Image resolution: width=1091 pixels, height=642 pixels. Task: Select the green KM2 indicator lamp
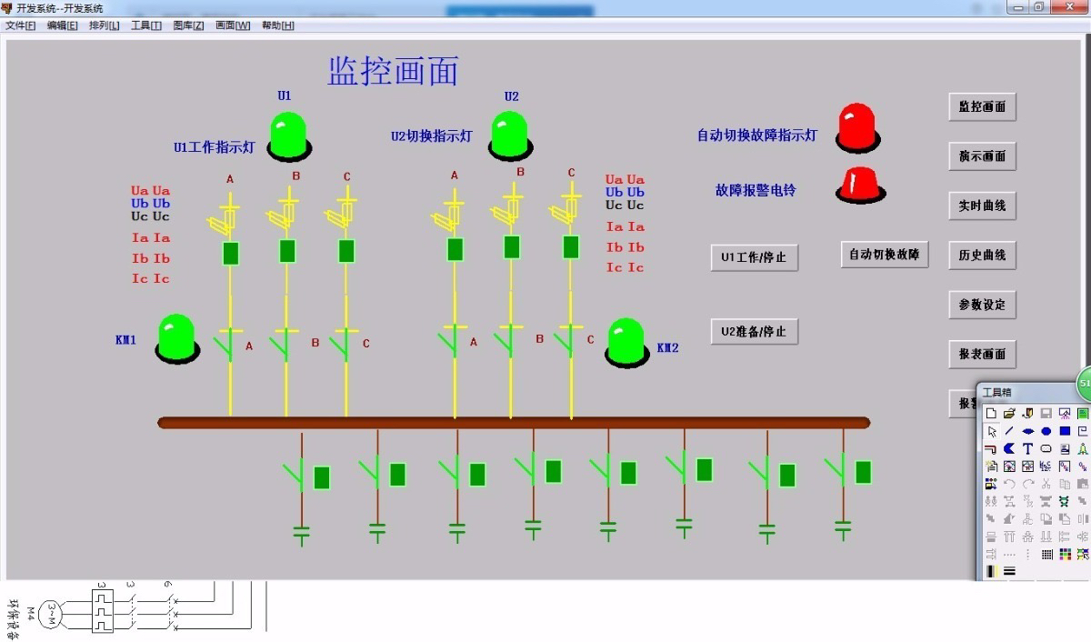coord(627,343)
